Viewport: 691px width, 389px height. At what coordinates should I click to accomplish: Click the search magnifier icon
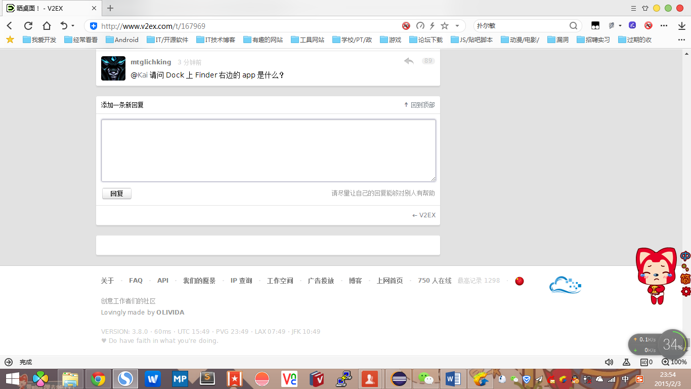tap(573, 26)
